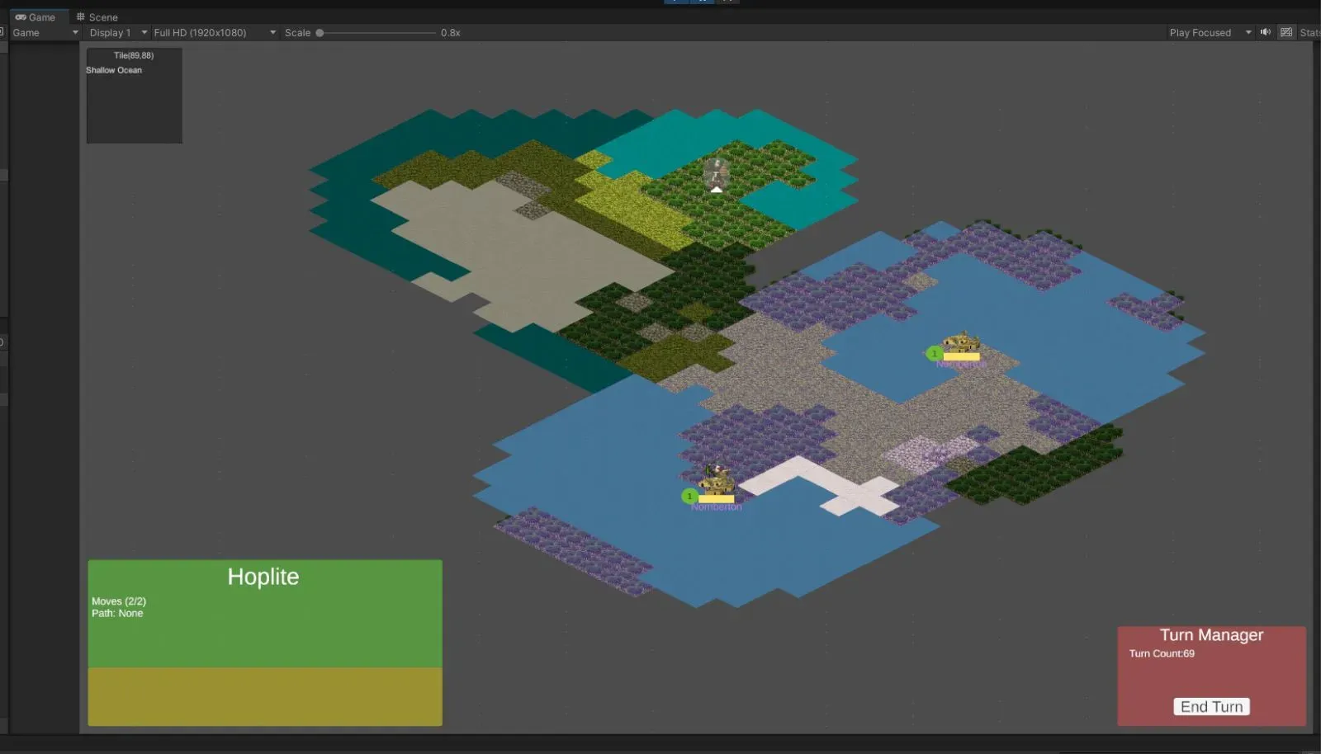Select the Hoplite unit on the forest island

tap(716, 175)
